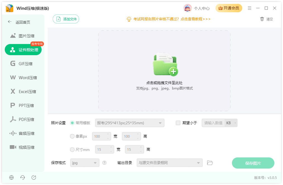Screen dimensions: 283x185
Task: Switch to GIF压缩 in the sidebar
Action: coord(23,64)
